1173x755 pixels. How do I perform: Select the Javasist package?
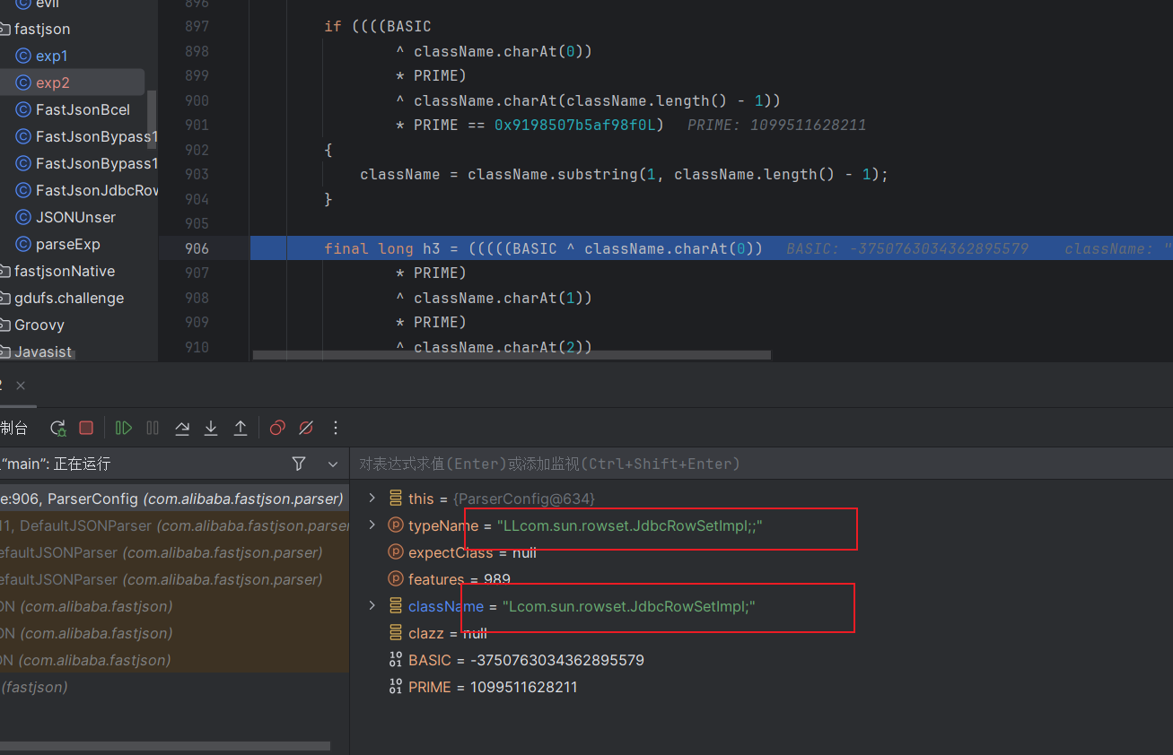tap(43, 351)
